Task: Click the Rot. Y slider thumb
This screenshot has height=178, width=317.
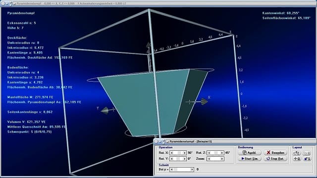Action: (x=178, y=159)
